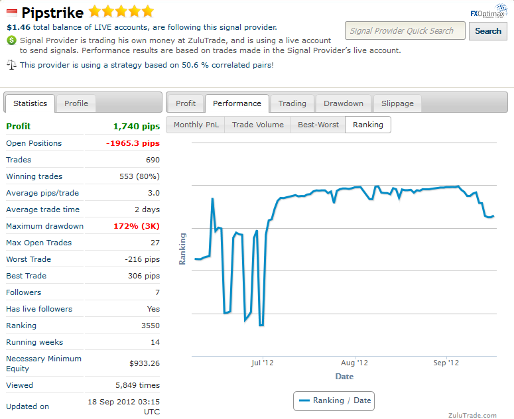The height and width of the screenshot is (419, 514).
Task: Click the Search button
Action: (488, 31)
